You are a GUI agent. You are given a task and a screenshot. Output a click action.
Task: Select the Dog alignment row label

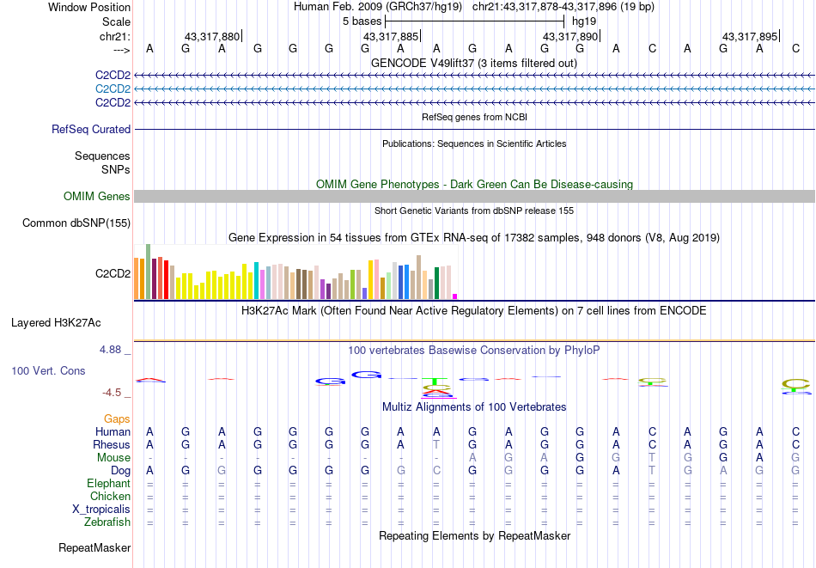120,471
